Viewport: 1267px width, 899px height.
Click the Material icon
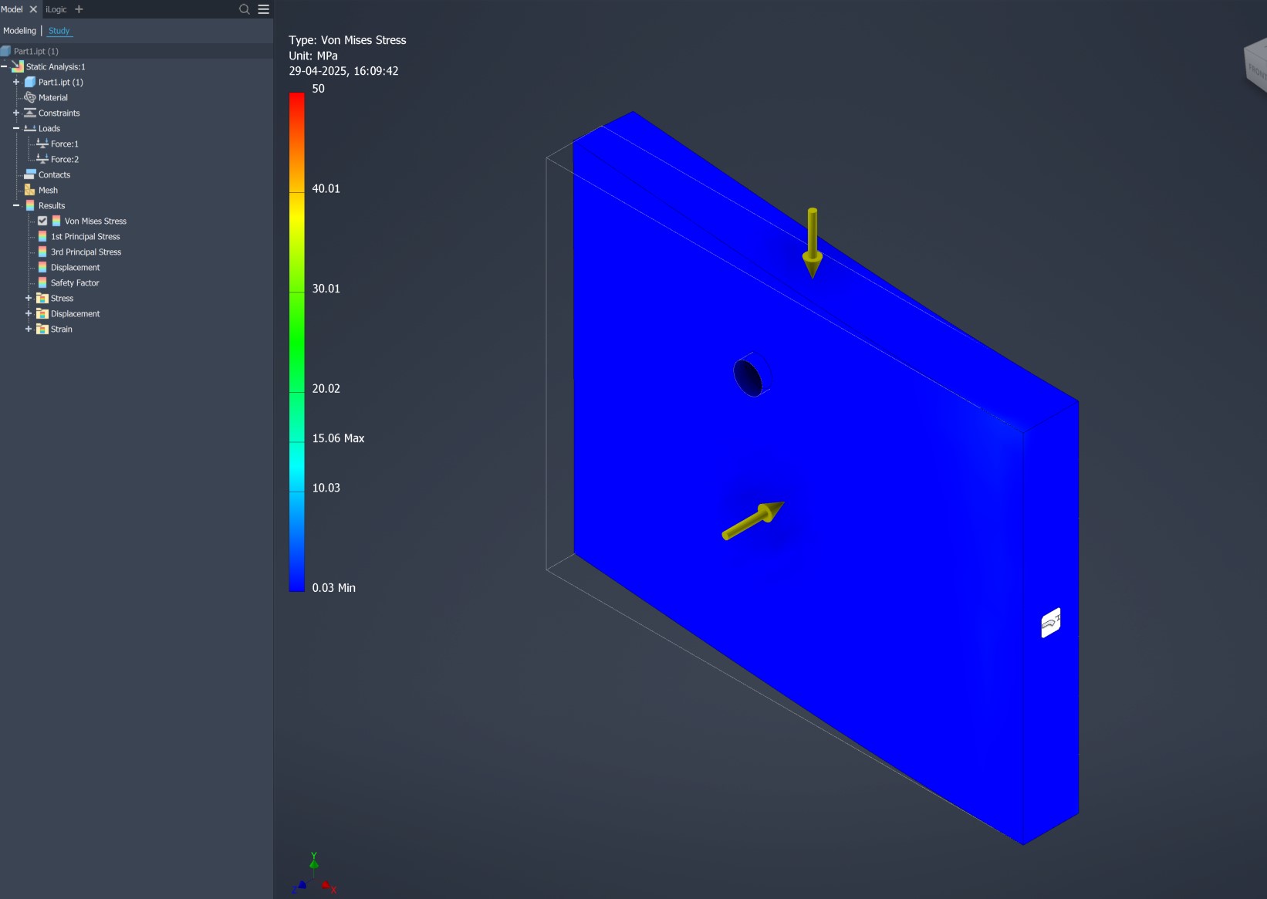pos(30,97)
